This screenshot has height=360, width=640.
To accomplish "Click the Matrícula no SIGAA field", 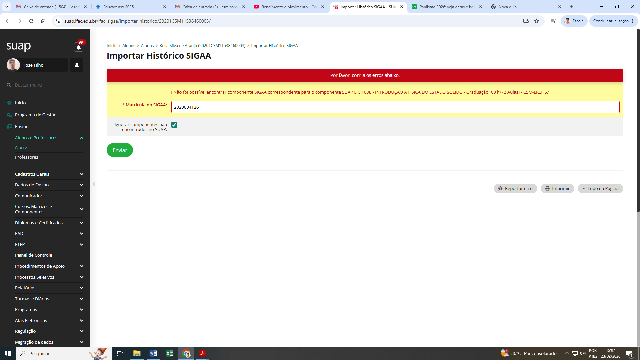I will coord(395,107).
